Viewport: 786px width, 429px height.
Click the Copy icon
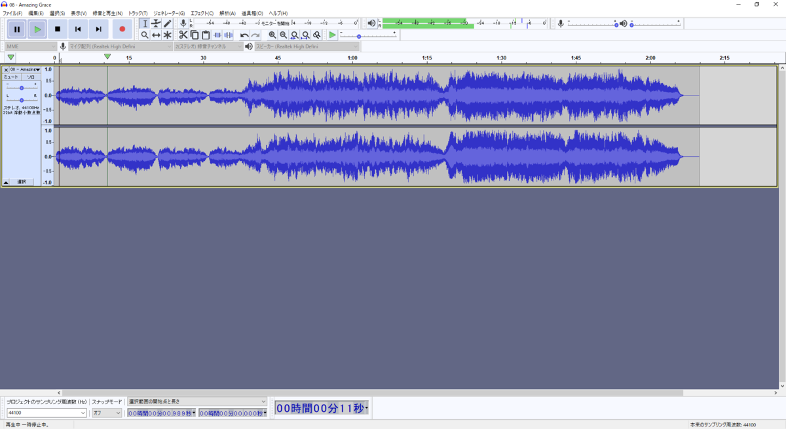(195, 35)
